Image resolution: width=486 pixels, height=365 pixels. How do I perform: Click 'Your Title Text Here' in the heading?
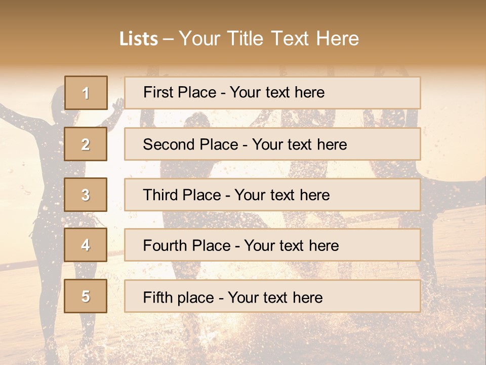click(269, 39)
